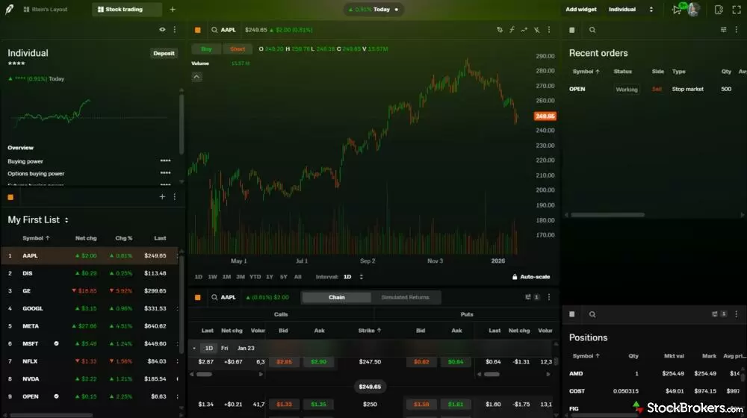This screenshot has width=747, height=418.
Task: Click the $2.90 call ask at 247.50 strike
Action: [x=319, y=362]
